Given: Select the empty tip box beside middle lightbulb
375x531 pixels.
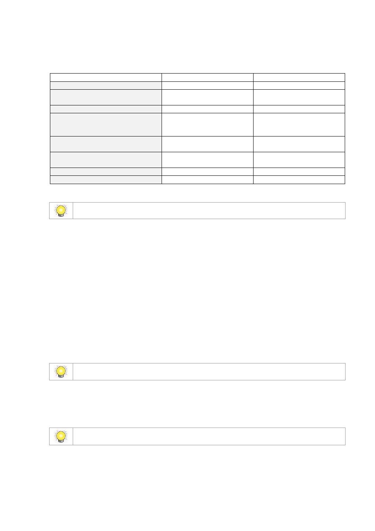Looking at the screenshot, I should coord(209,372).
